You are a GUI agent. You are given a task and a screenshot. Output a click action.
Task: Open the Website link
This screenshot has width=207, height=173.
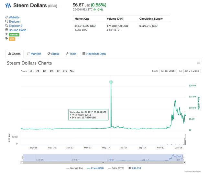coord(14,17)
